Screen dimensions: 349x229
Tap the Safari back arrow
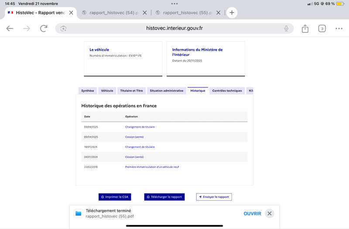click(x=10, y=28)
